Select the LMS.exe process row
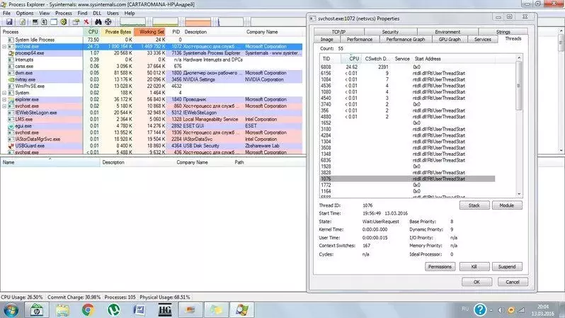The height and width of the screenshot is (318, 565). pos(152,120)
